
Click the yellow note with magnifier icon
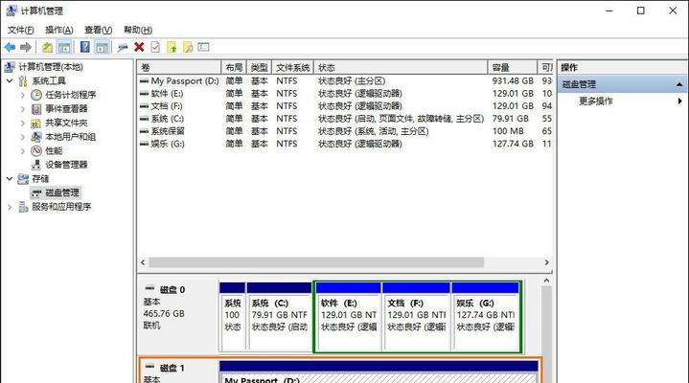point(188,47)
